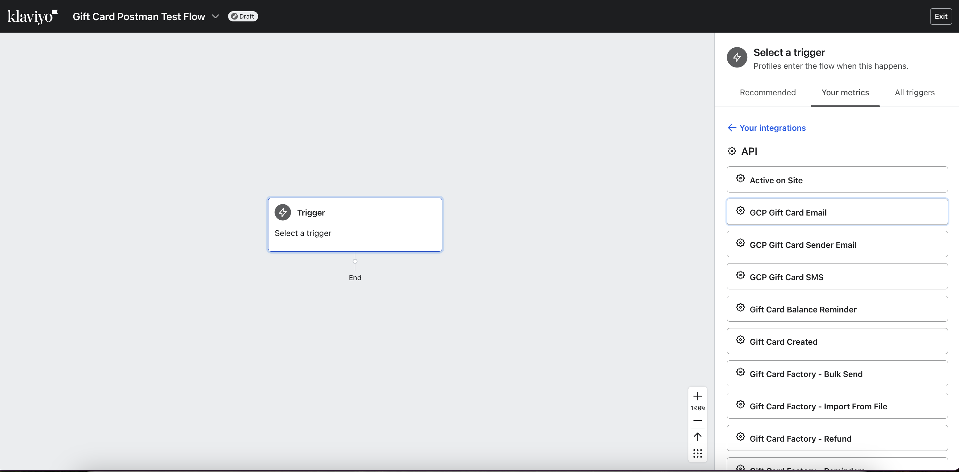Click the zoom in plus icon
Image resolution: width=959 pixels, height=472 pixels.
[x=697, y=396]
